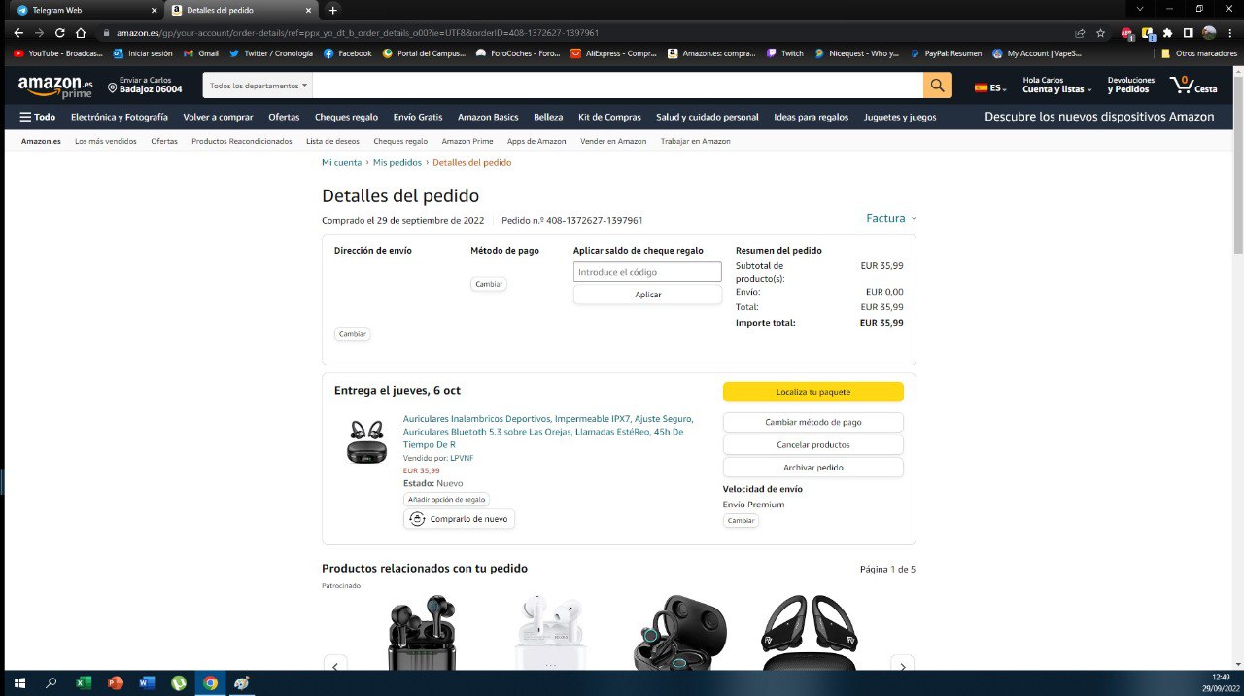This screenshot has height=696, width=1244.
Task: Click the Amazon.es Prime logo
Action: [x=55, y=87]
